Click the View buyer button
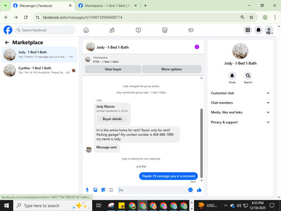Screen dimensions: 281x211 tap(113, 69)
